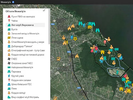Screen dimensions: 133x100
Task: Click the large yellow house marker in the park
Action: [103, 52]
